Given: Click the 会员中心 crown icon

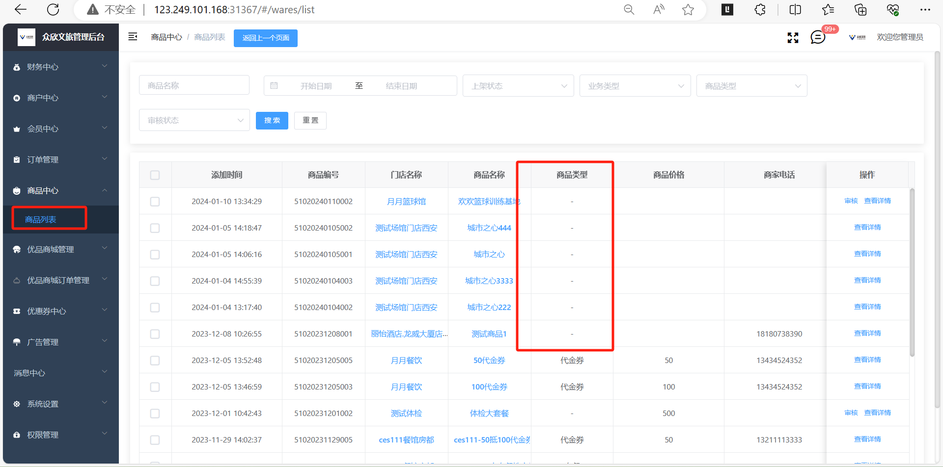Looking at the screenshot, I should pos(17,129).
